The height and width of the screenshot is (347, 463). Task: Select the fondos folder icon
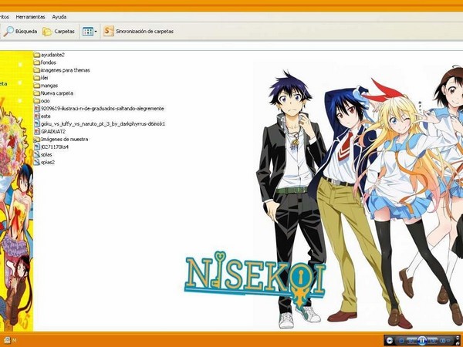(36, 62)
